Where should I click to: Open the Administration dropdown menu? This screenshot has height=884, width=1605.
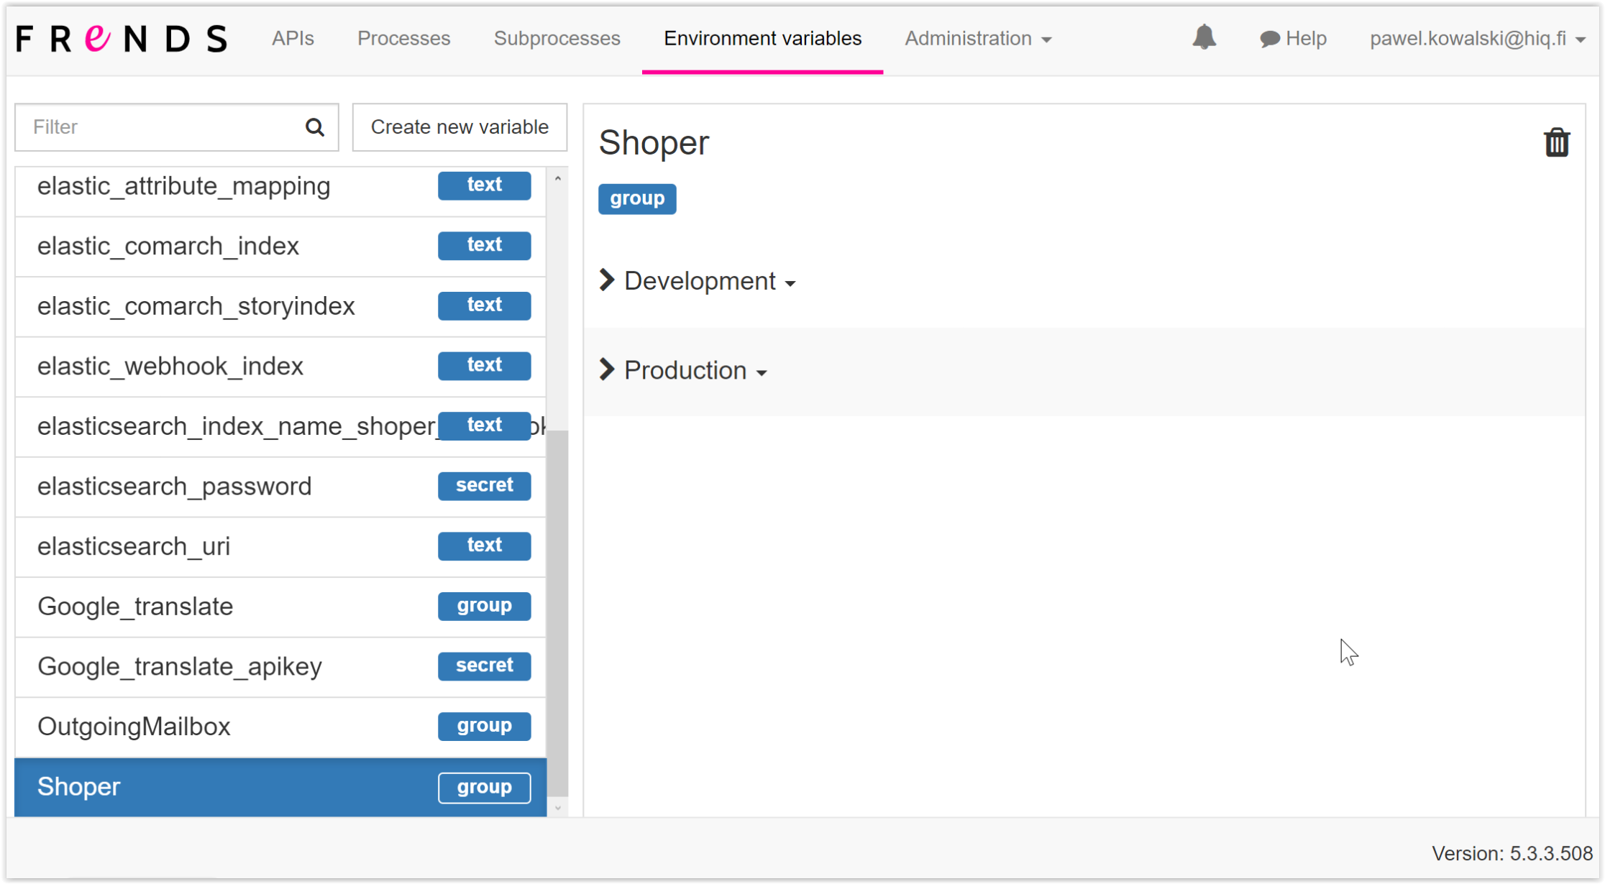(x=977, y=39)
